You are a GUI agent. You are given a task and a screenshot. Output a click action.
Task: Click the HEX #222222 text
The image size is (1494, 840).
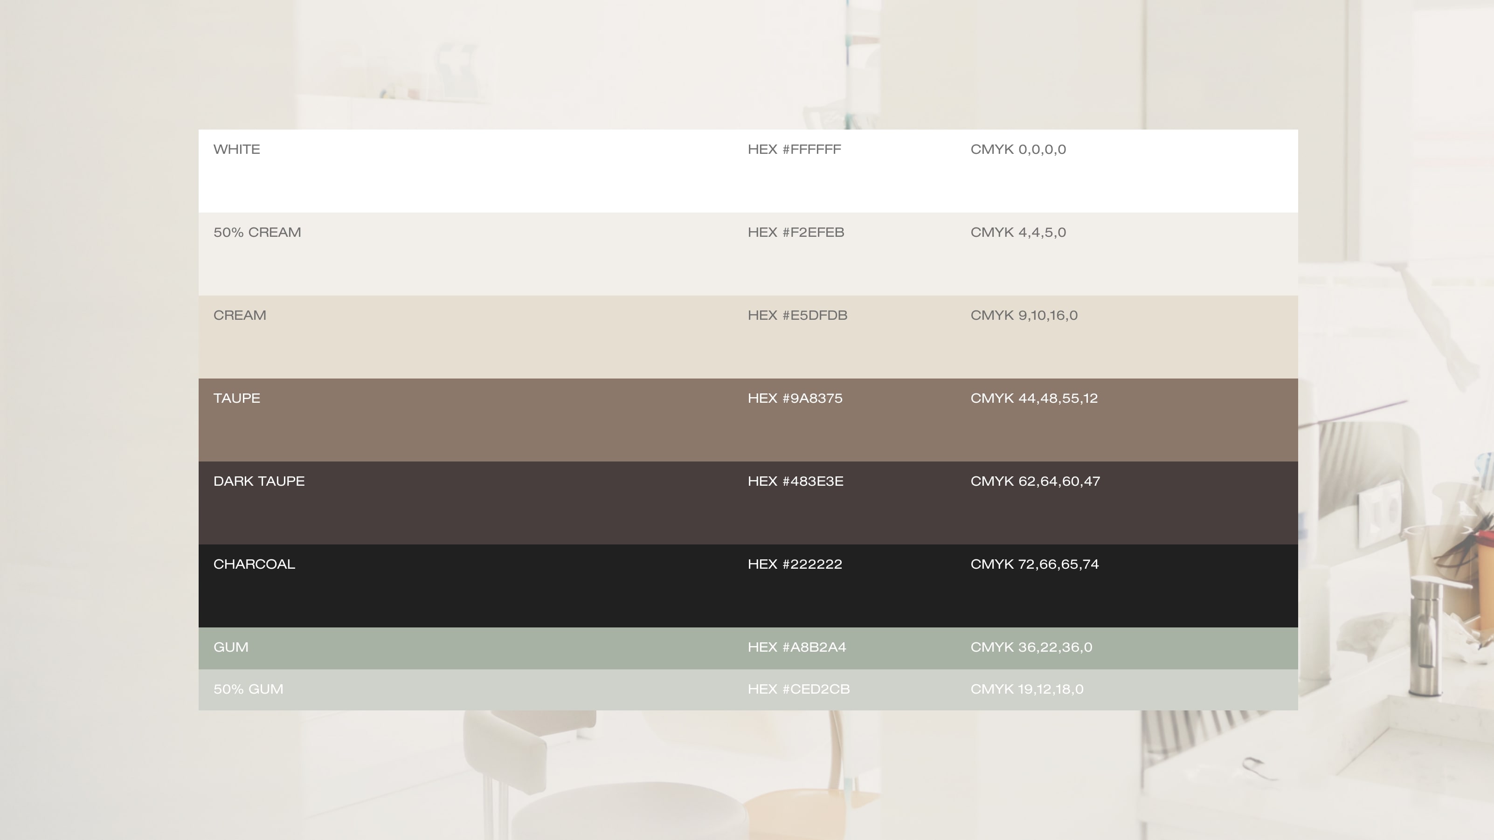tap(795, 564)
